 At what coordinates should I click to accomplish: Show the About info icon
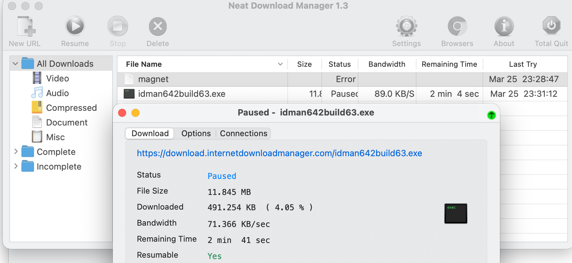click(504, 26)
